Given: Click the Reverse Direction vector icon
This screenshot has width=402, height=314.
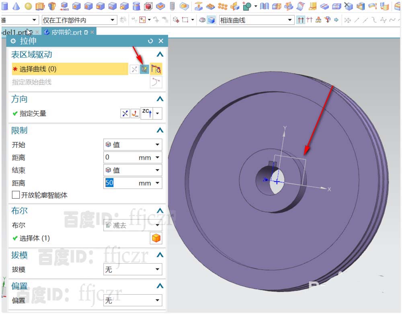Looking at the screenshot, I should tap(125, 113).
